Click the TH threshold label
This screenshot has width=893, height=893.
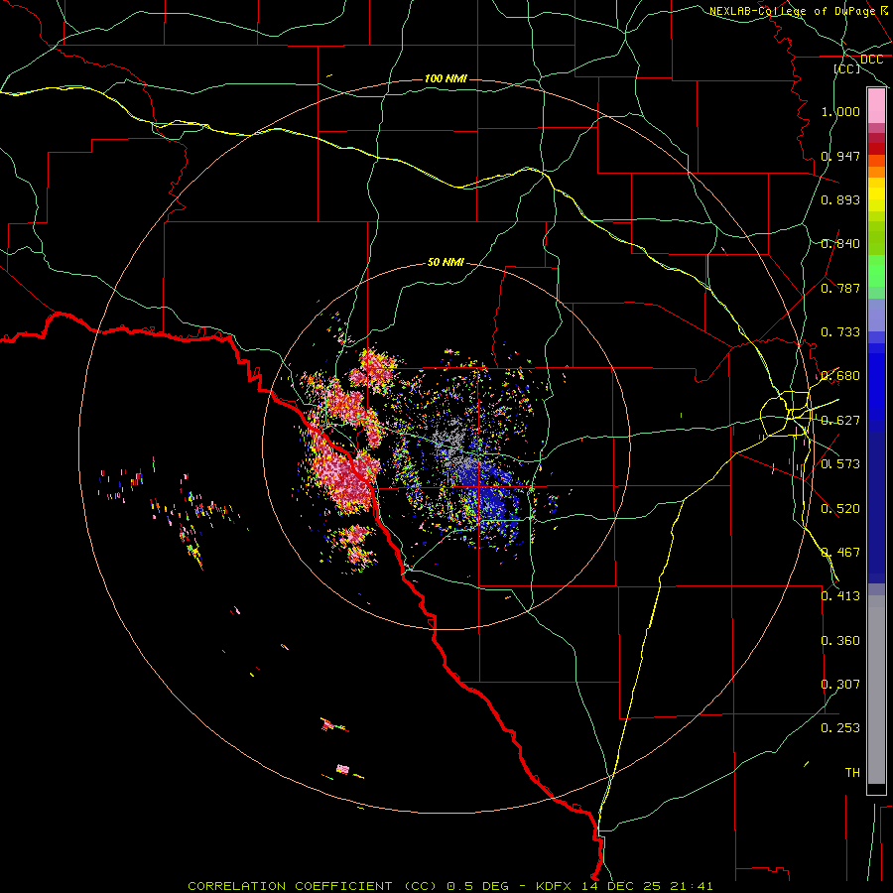coord(852,773)
